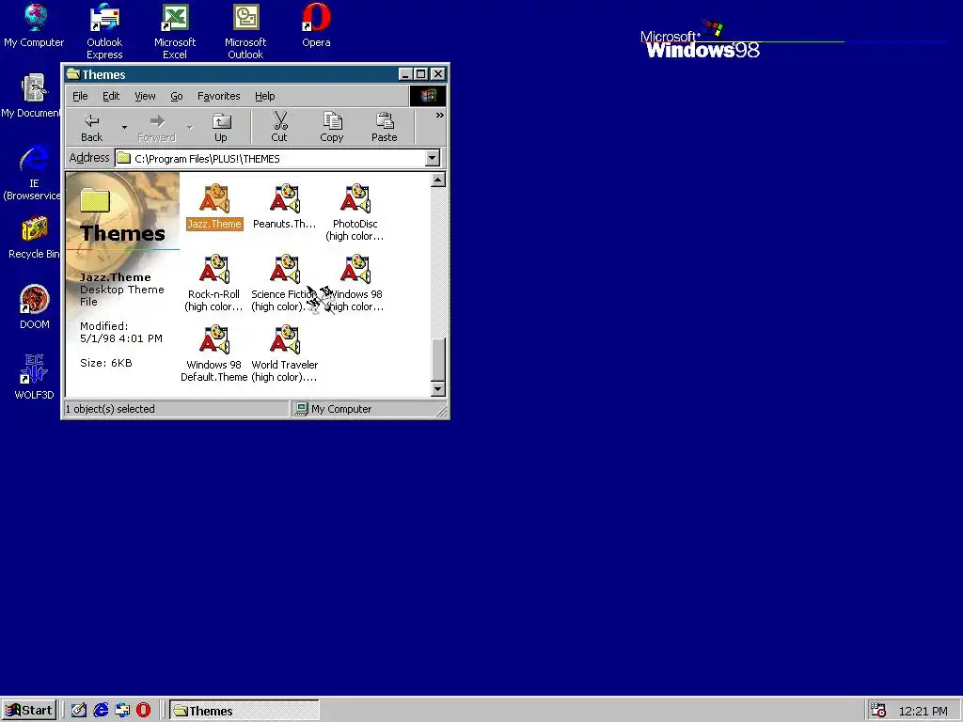
Task: Click the Cut toolbar button
Action: 279,127
